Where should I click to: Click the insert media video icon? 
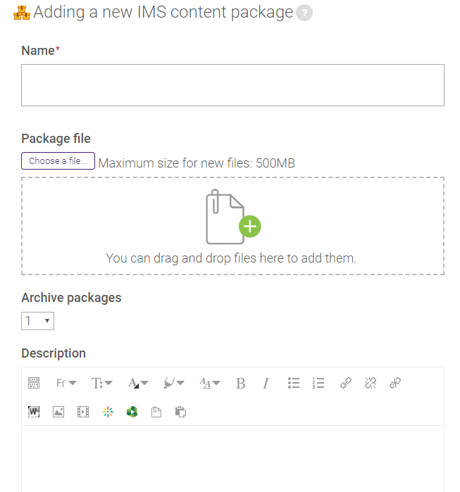pyautogui.click(x=83, y=412)
